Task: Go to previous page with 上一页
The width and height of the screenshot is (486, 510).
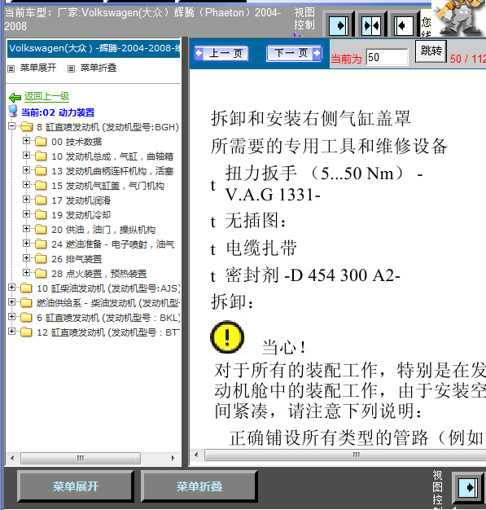Action: click(222, 53)
